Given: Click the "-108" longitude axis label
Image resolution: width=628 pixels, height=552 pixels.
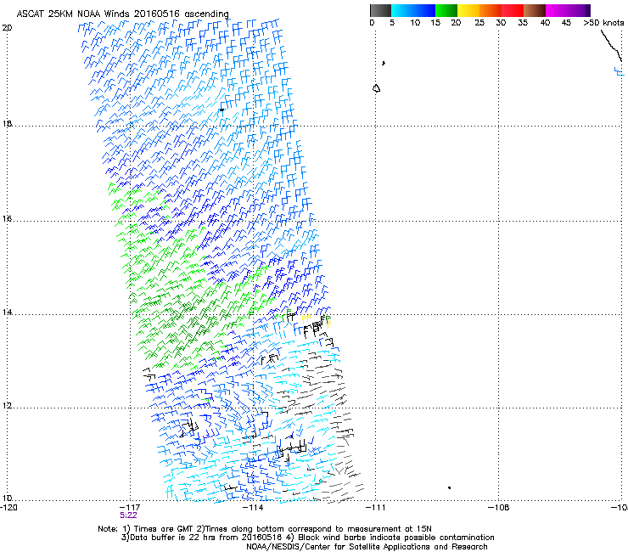Looking at the screenshot, I should [x=499, y=508].
